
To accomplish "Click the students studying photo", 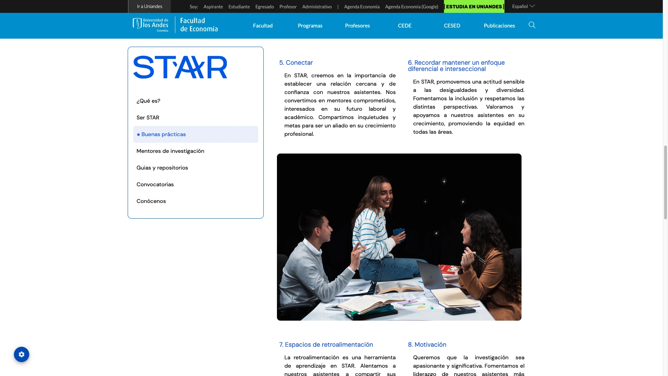I will [399, 237].
